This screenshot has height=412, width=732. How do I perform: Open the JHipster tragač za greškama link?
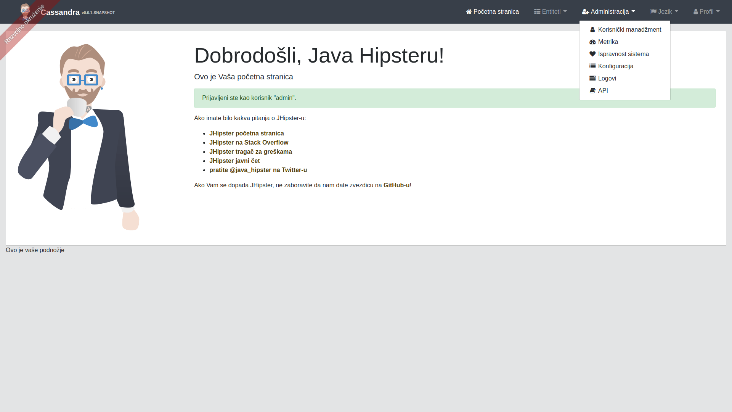point(250,152)
